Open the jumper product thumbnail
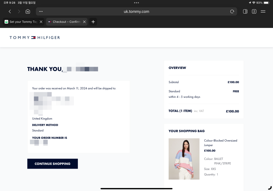This screenshot has height=191, width=273. [184, 159]
